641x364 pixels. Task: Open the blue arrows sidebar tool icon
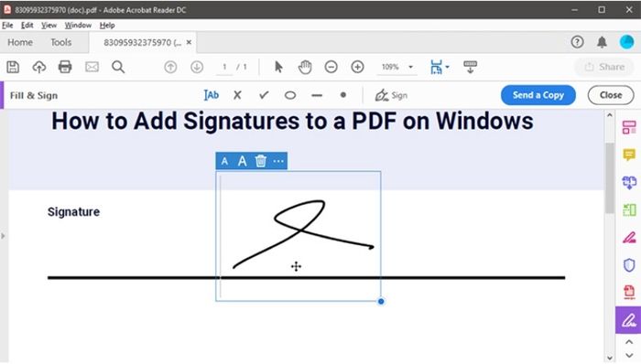click(x=629, y=182)
